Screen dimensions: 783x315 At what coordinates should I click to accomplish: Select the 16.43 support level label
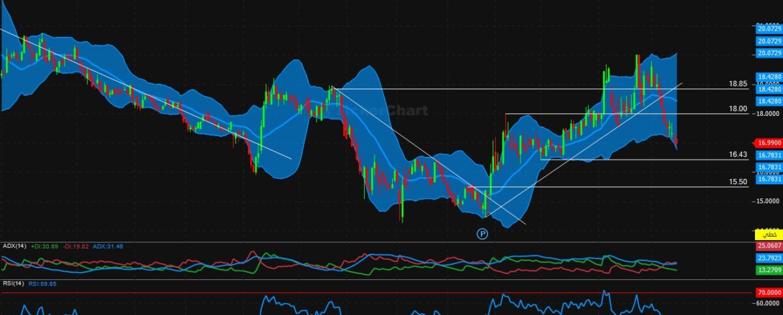(738, 154)
